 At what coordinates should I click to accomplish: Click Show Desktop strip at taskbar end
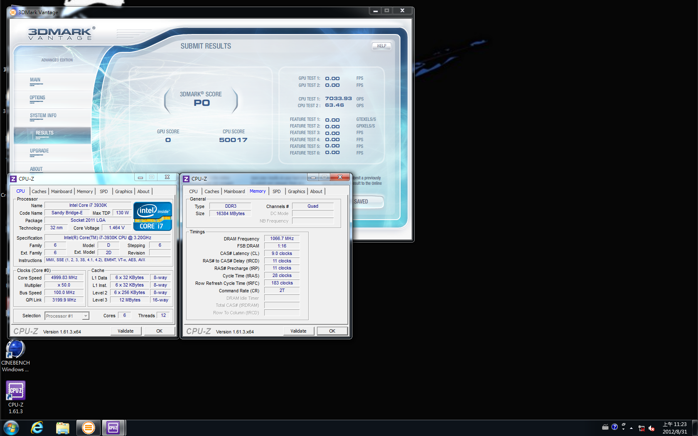pos(695,428)
